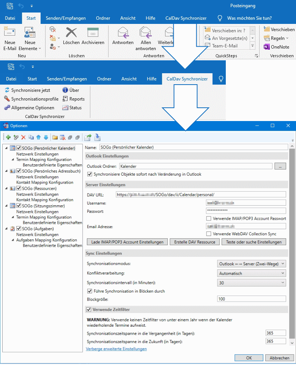
Task: Click the Verberge erweiterte Einstellungen link
Action: tap(116, 349)
